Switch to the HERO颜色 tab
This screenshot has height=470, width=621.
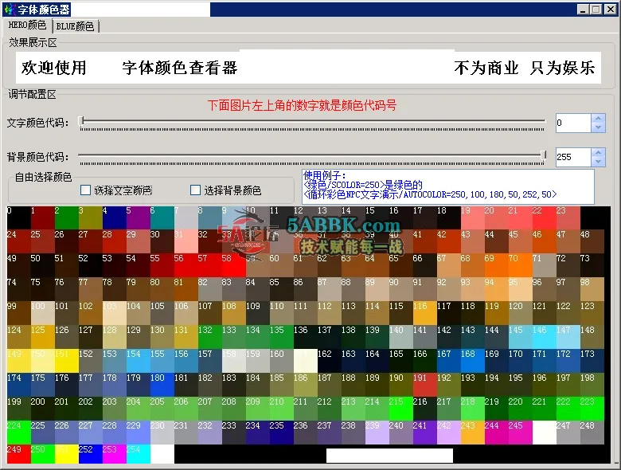27,25
